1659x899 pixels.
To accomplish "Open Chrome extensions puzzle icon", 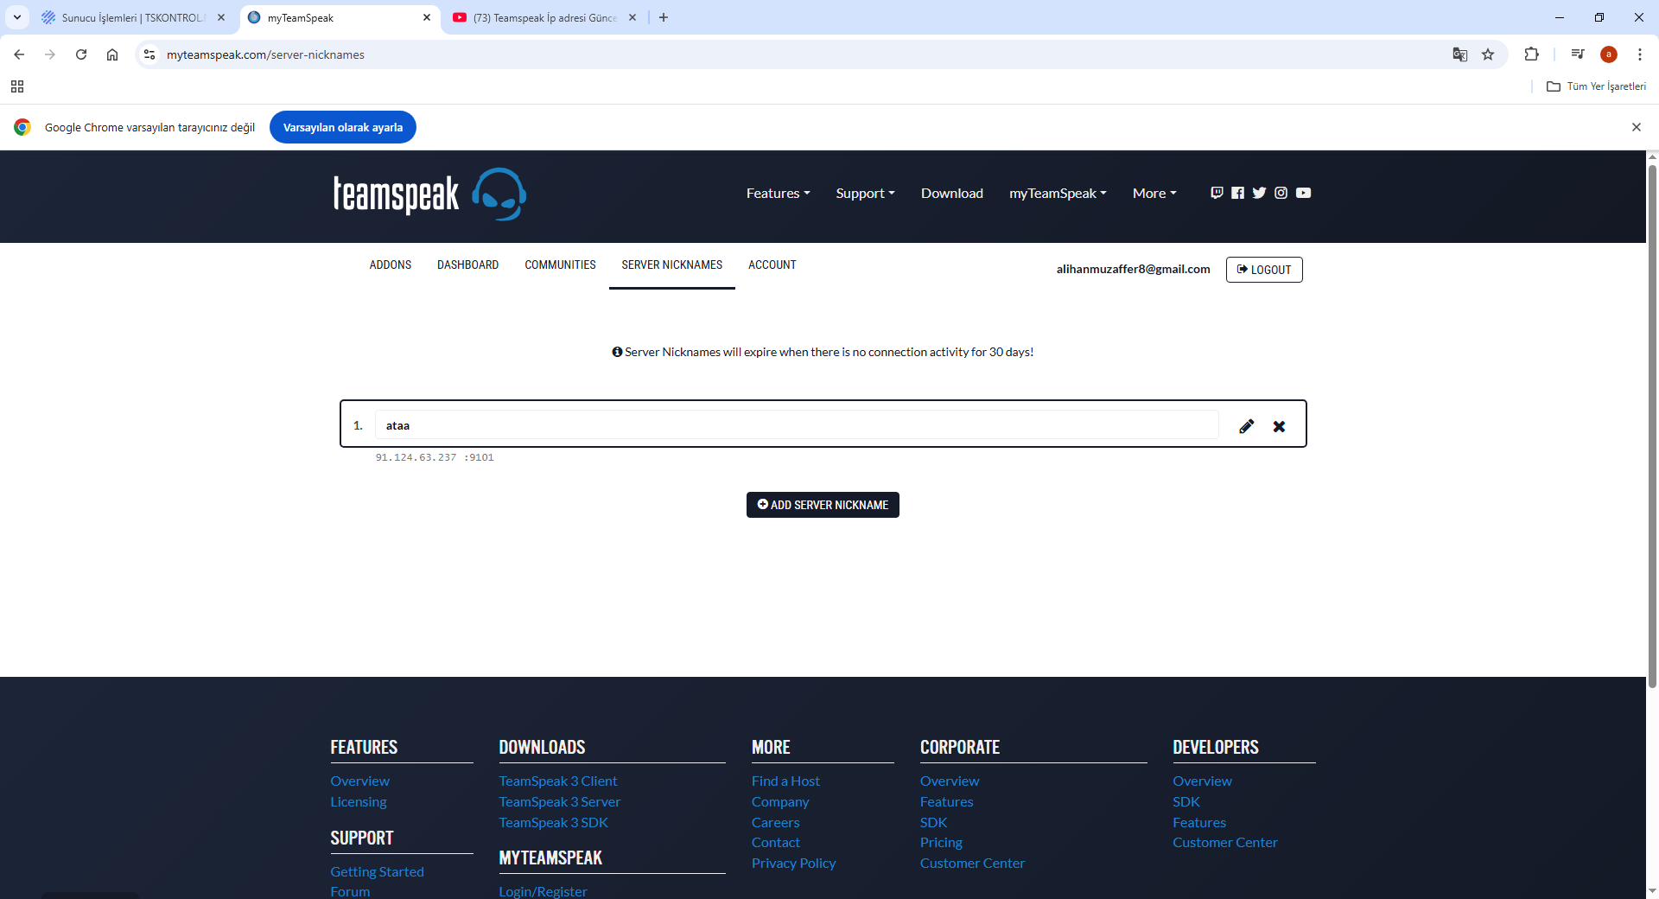I will (x=1531, y=54).
